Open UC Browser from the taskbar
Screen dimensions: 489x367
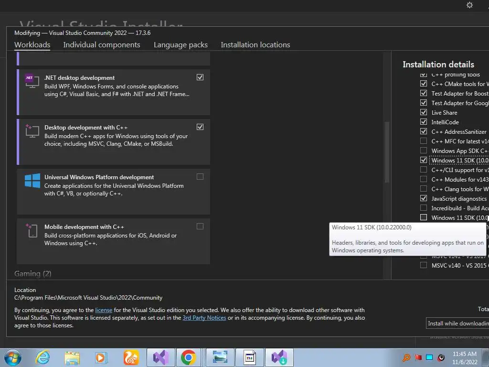click(131, 357)
